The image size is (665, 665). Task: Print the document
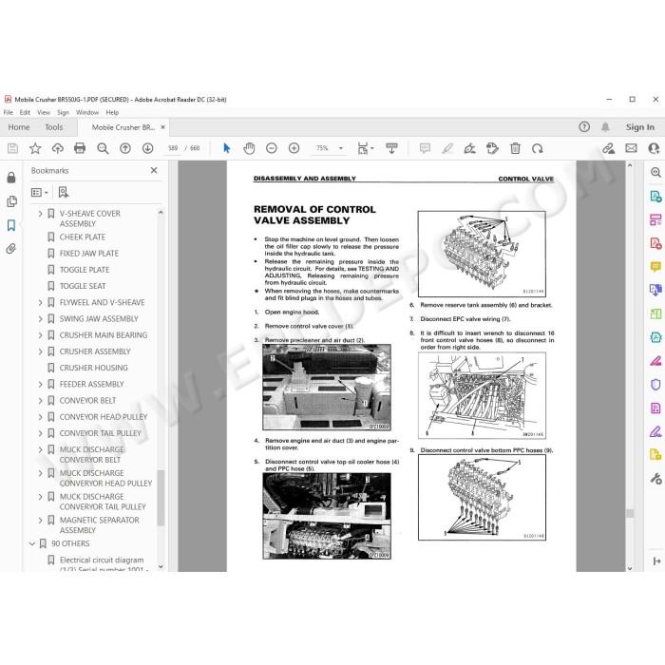[80, 148]
